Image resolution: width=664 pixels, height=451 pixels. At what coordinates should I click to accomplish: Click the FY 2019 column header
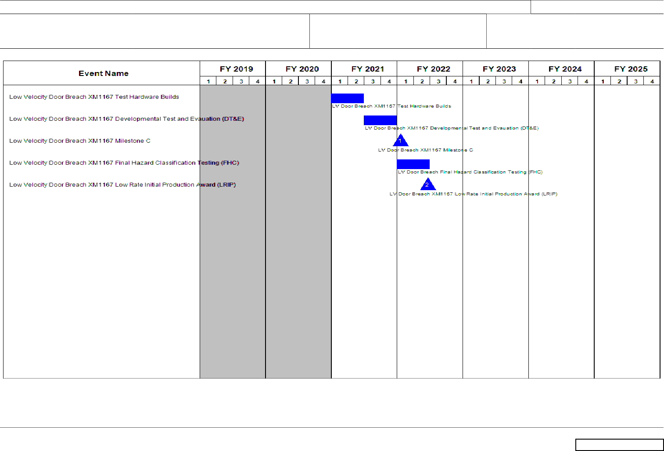tap(236, 69)
